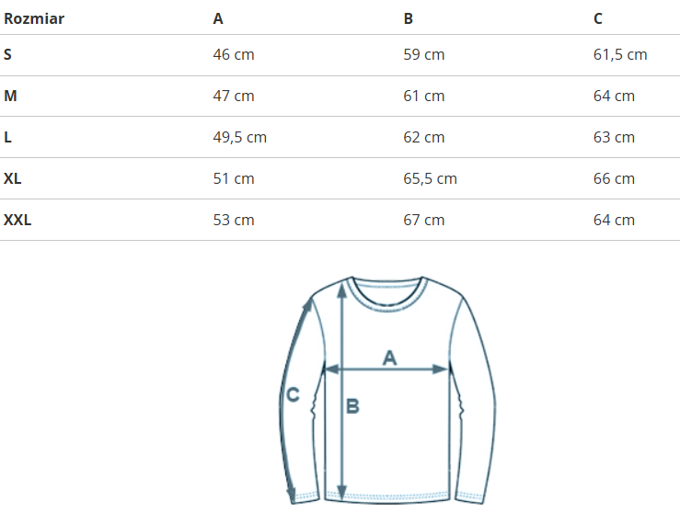Click the C sleeve label on sweater diagram

[x=293, y=394]
